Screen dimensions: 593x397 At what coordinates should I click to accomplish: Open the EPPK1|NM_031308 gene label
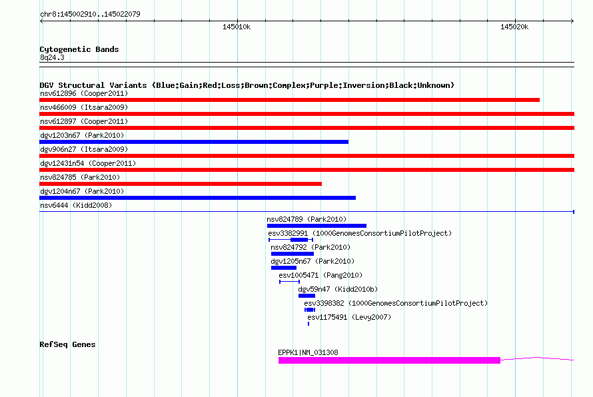click(x=308, y=352)
